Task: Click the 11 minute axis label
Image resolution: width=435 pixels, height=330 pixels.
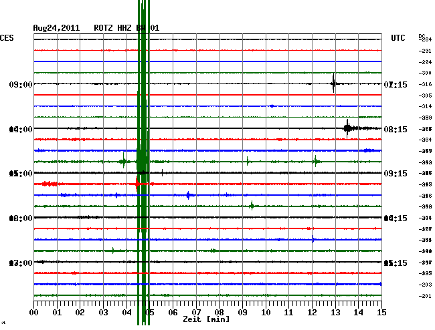Action: pyautogui.click(x=288, y=313)
